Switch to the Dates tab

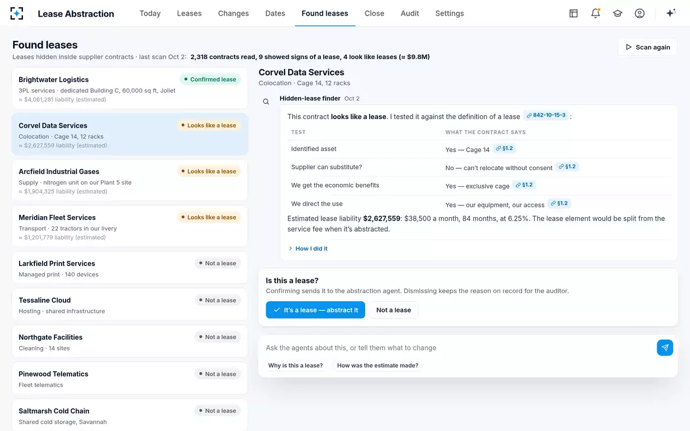pos(275,13)
